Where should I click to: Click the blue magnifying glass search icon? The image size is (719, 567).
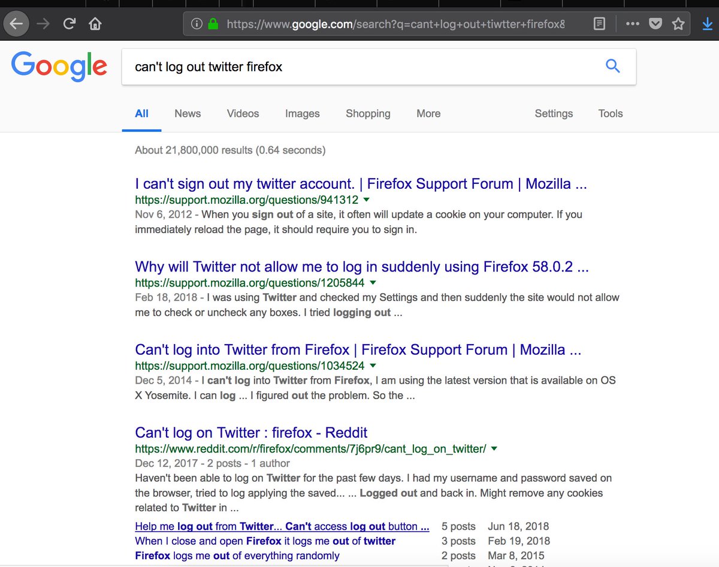pyautogui.click(x=612, y=66)
